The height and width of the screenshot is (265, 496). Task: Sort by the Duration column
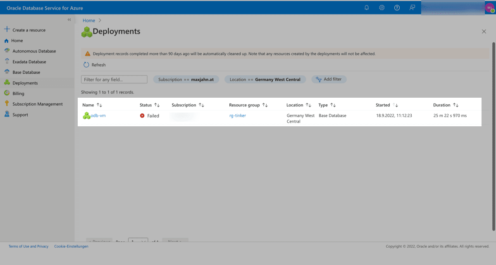(x=446, y=105)
